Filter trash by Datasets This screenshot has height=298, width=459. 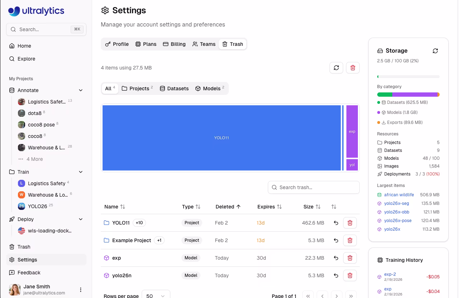(174, 88)
